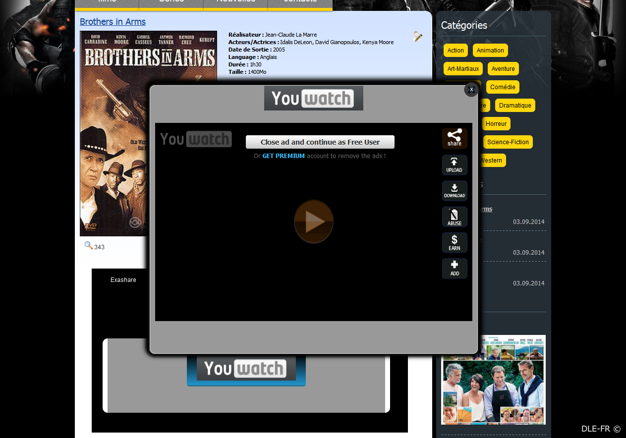Click the director name Jean-Claude La Marre
Screen dimensions: 626x438
(291, 35)
